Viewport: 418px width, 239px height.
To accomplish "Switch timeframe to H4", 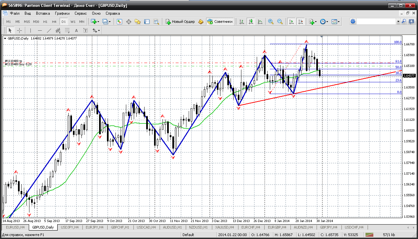I will pos(54,22).
